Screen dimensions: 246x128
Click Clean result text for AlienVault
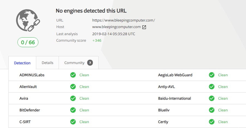[84, 87]
